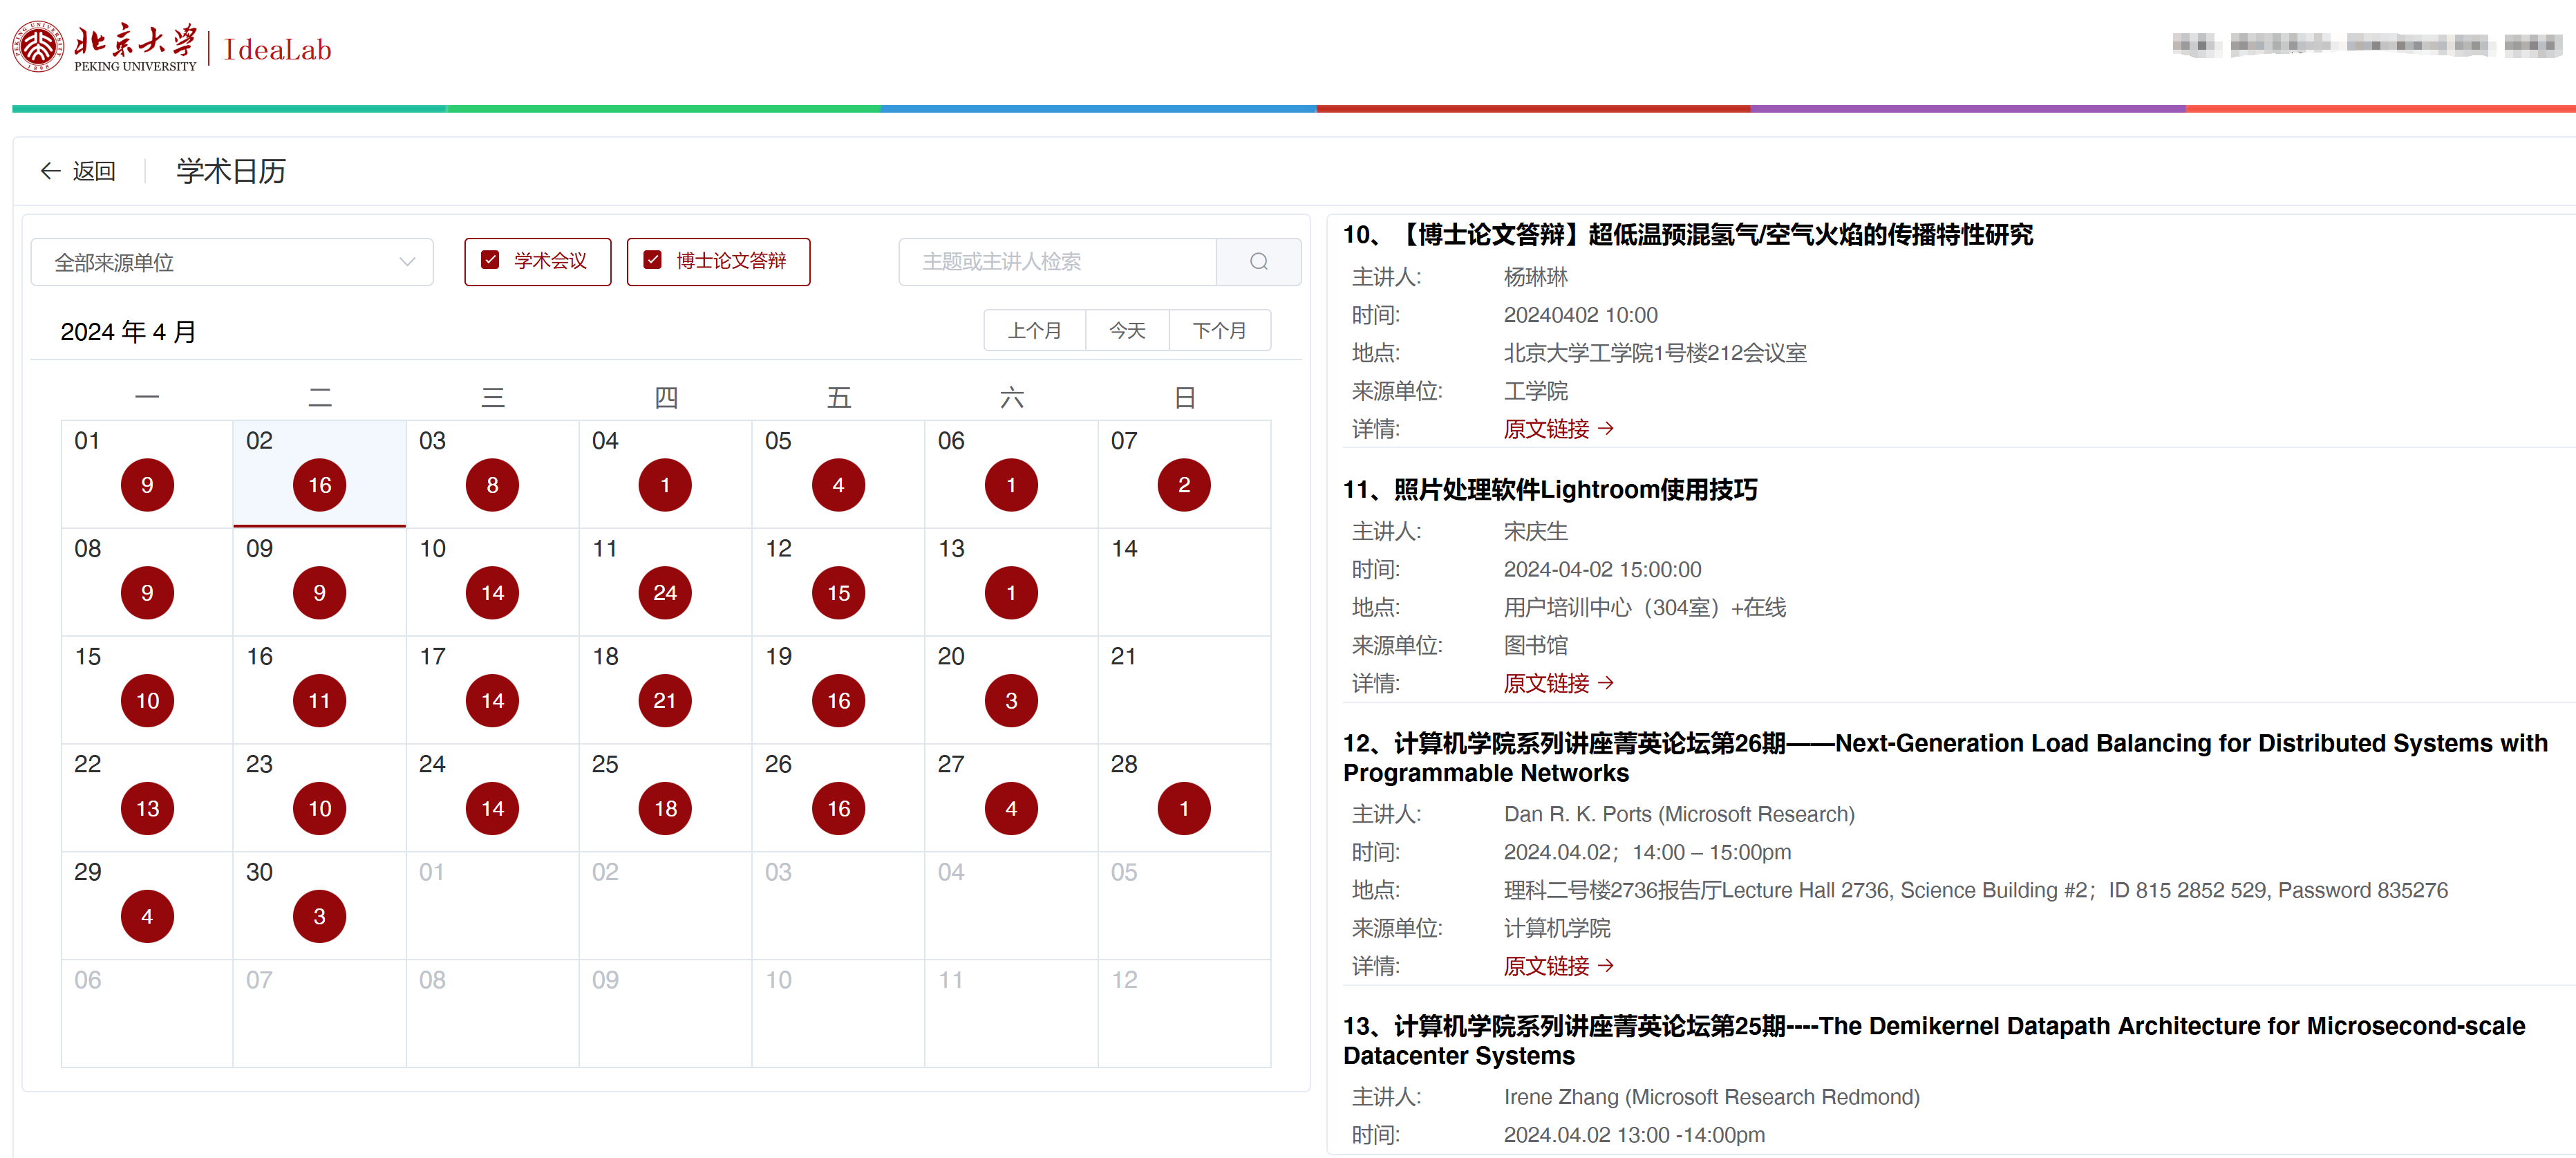The width and height of the screenshot is (2576, 1158).
Task: Open the 8-event badge on April 03
Action: pyautogui.click(x=492, y=485)
